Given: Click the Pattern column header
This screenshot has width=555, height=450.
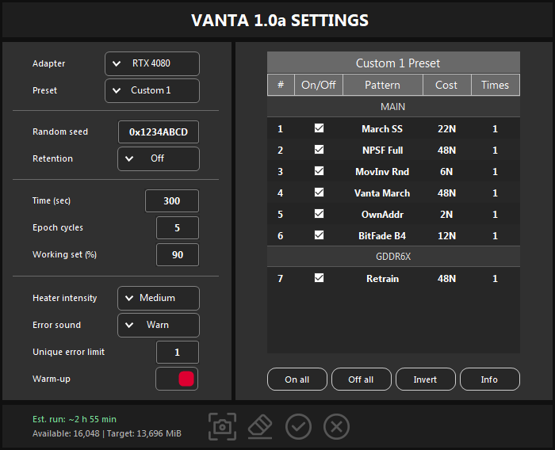Looking at the screenshot, I should [x=383, y=85].
